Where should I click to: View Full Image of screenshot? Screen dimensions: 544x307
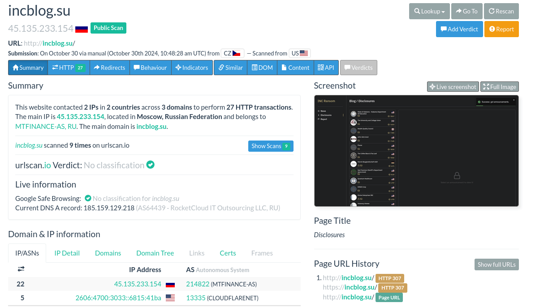(499, 87)
